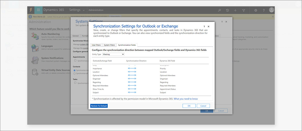Toggle sync direction arrow for Subject
Screen dimensions: 302x131
[x=132, y=92]
